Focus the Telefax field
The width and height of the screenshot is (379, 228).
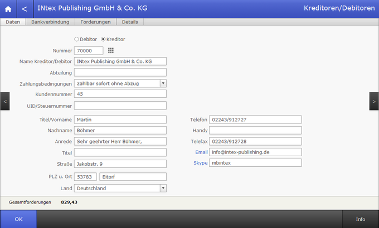click(255, 141)
